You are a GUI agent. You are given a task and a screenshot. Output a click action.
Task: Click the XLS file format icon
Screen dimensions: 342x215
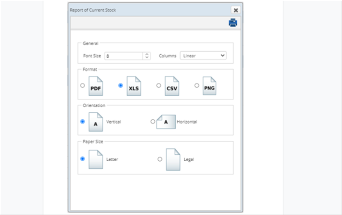click(x=134, y=86)
